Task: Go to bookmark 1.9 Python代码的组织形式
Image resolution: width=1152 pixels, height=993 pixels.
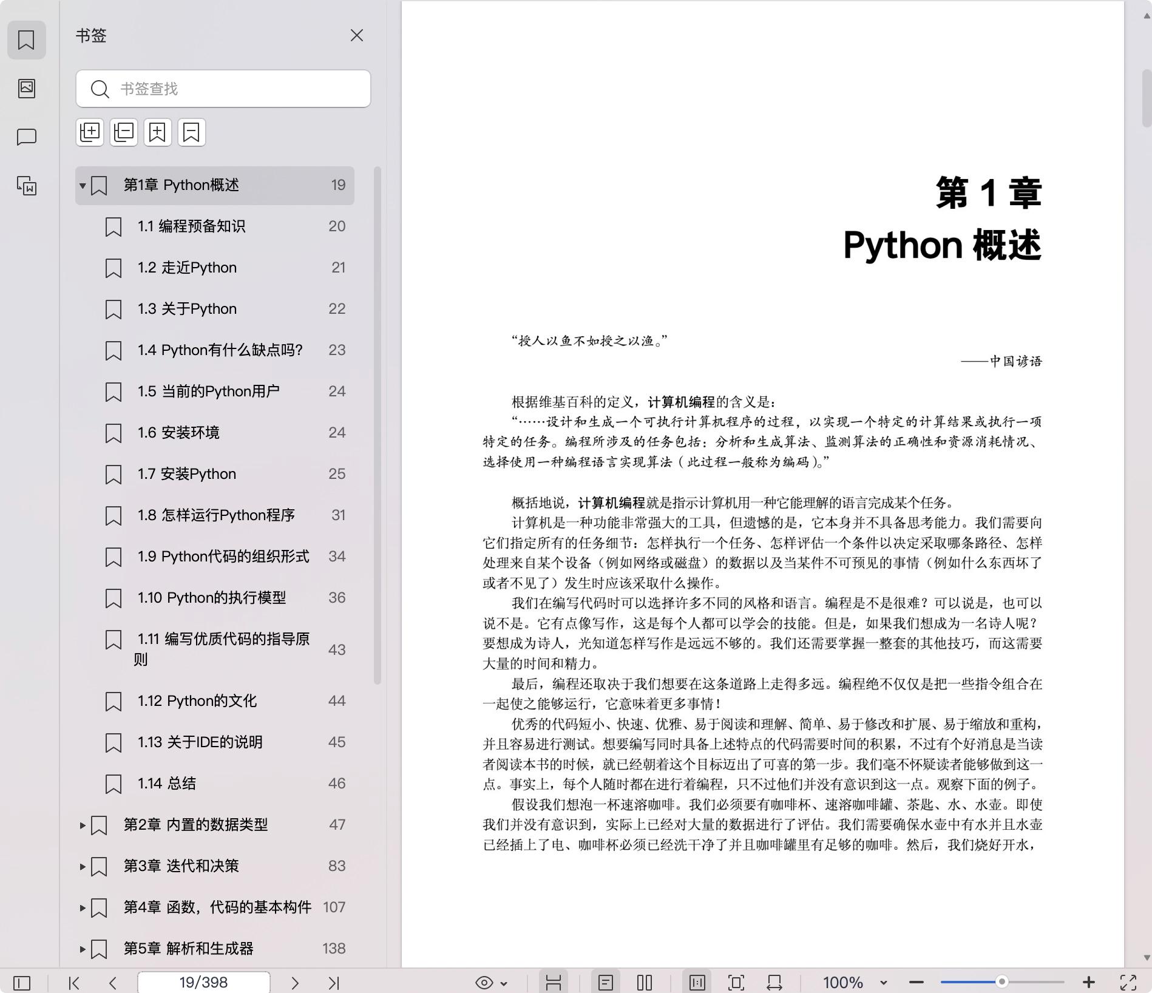Action: [215, 557]
